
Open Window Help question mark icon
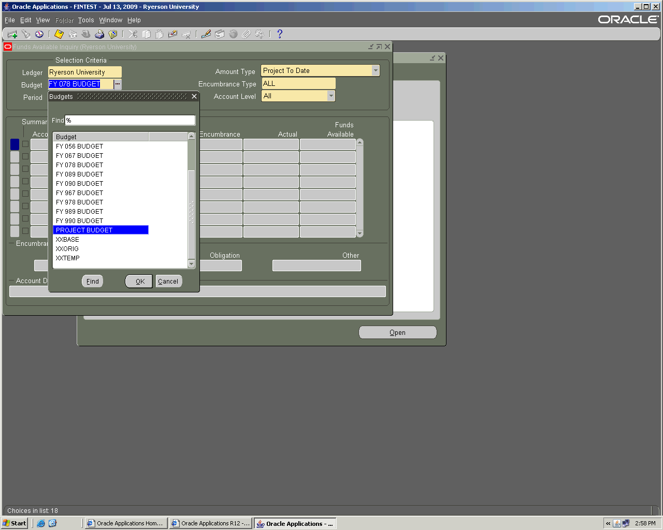(280, 34)
